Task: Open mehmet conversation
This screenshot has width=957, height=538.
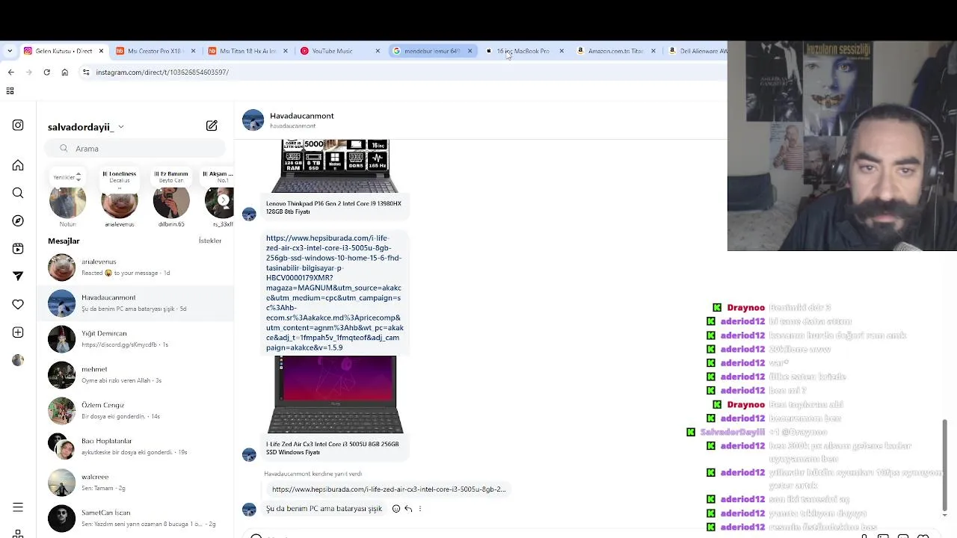Action: pyautogui.click(x=135, y=375)
